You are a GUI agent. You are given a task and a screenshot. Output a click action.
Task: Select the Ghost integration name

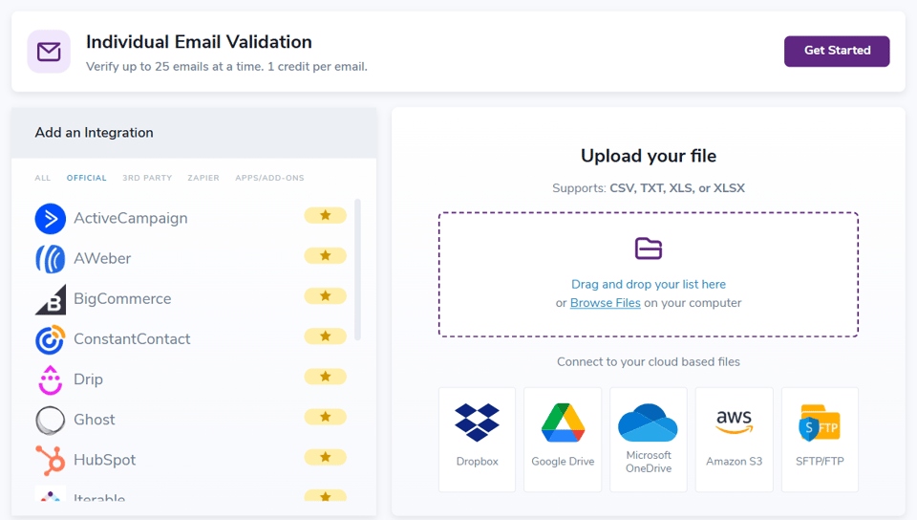(95, 420)
